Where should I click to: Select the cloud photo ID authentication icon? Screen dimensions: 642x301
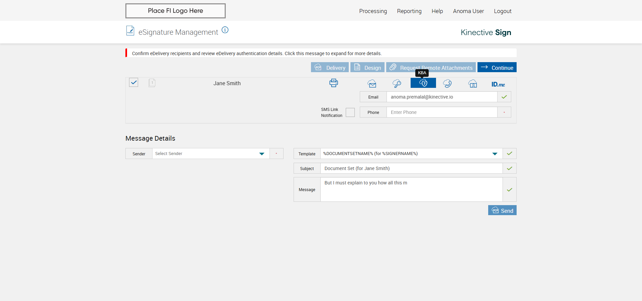tap(472, 84)
